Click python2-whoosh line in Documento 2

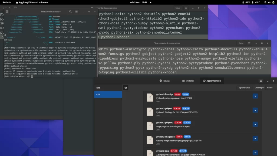(x=115, y=37)
